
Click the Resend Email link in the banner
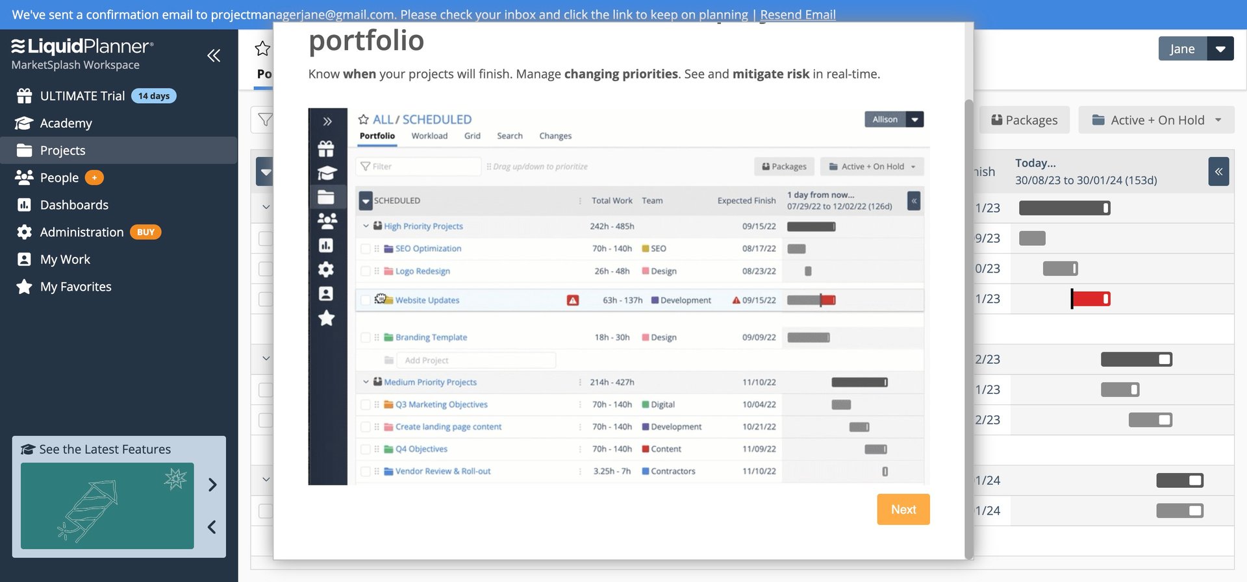(x=798, y=14)
